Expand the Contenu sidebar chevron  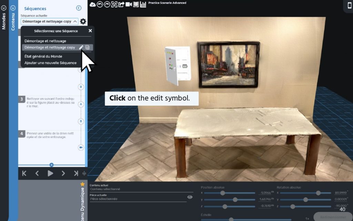coord(13,8)
